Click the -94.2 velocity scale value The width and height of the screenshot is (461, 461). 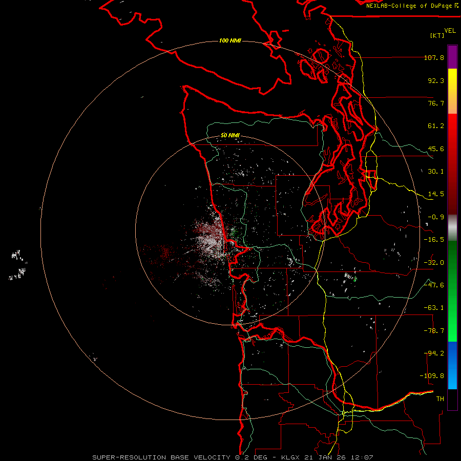434,353
